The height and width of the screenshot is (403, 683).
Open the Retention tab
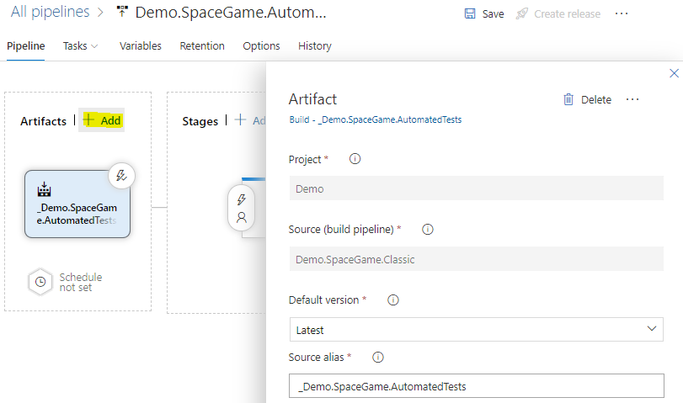pos(202,45)
